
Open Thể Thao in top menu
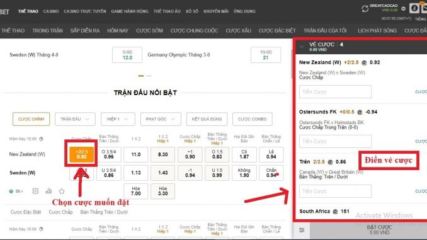28,11
